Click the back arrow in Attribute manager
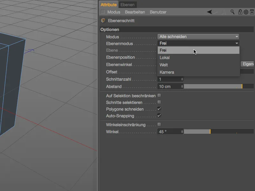255x191 pixels. click(209, 12)
